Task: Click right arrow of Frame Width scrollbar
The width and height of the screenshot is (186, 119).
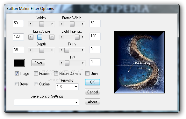Action: [82, 24]
